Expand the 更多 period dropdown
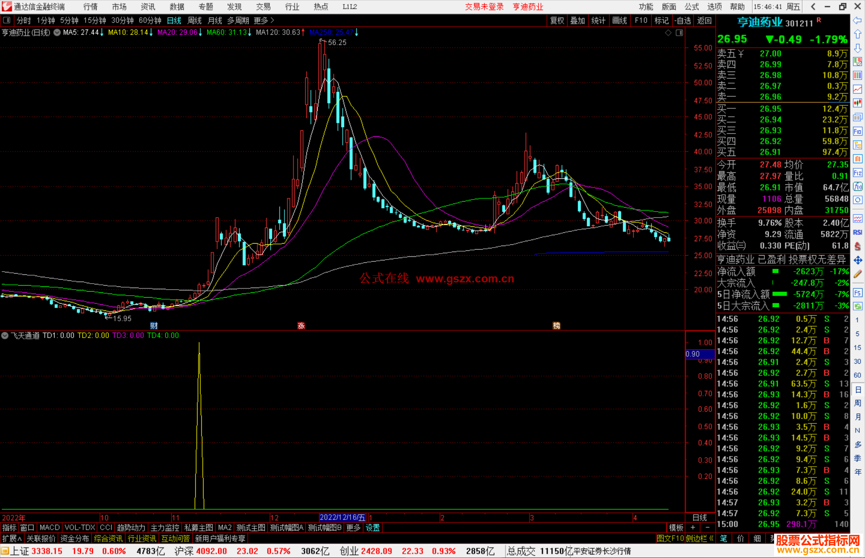Viewport: 865px width, 558px height. click(x=264, y=20)
